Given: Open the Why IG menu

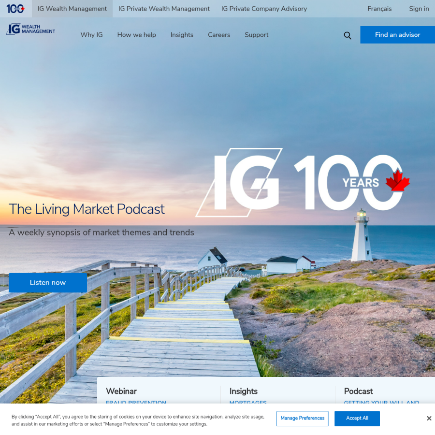Looking at the screenshot, I should (91, 35).
